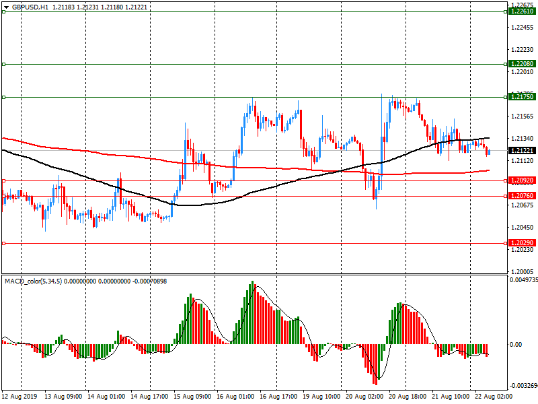Click the 22 Aug 02:00 time axis label
The image size is (538, 404).
tap(494, 397)
